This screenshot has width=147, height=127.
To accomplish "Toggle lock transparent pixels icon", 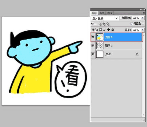I will coord(101,30).
